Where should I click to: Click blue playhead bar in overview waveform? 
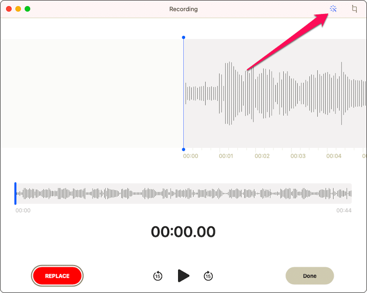click(15, 193)
